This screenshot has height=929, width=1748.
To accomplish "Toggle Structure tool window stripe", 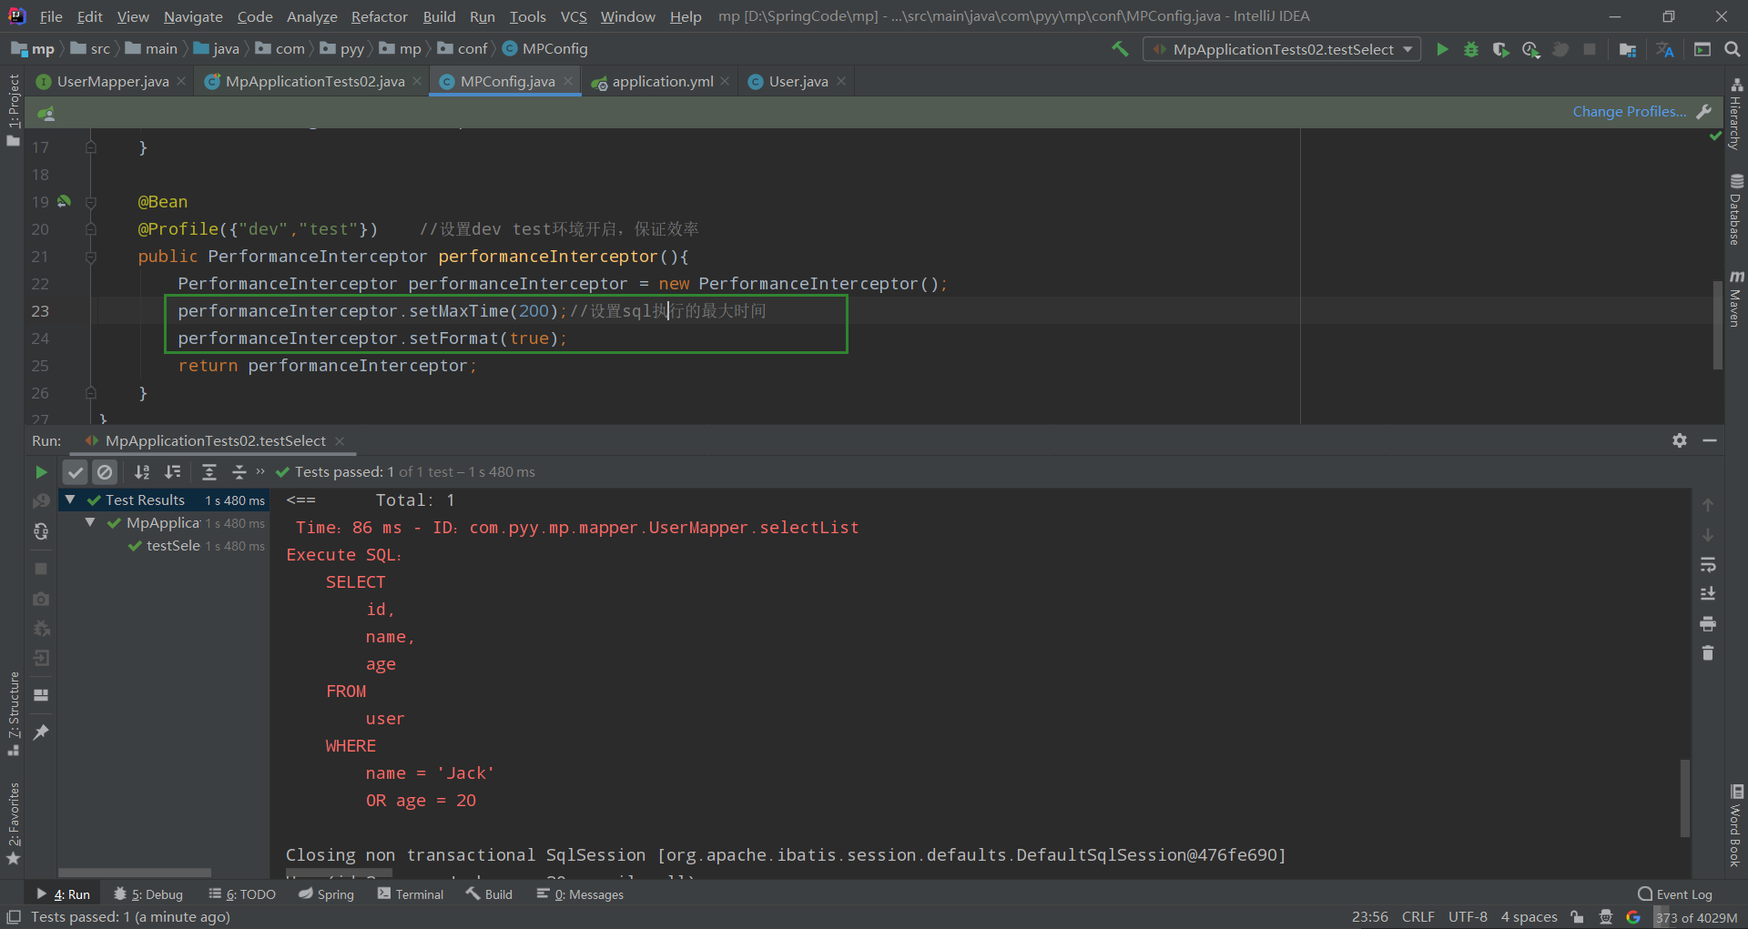I will point(13,714).
